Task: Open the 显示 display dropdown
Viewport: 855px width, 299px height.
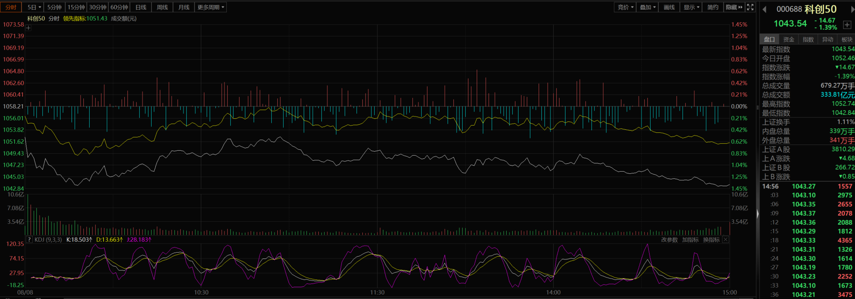Action: click(x=691, y=7)
